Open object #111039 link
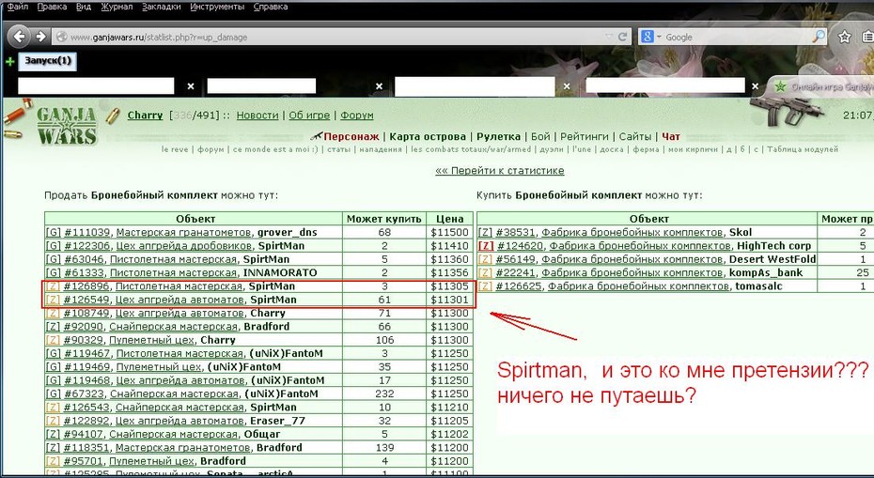Viewport: 874px width, 478px height. coord(87,232)
